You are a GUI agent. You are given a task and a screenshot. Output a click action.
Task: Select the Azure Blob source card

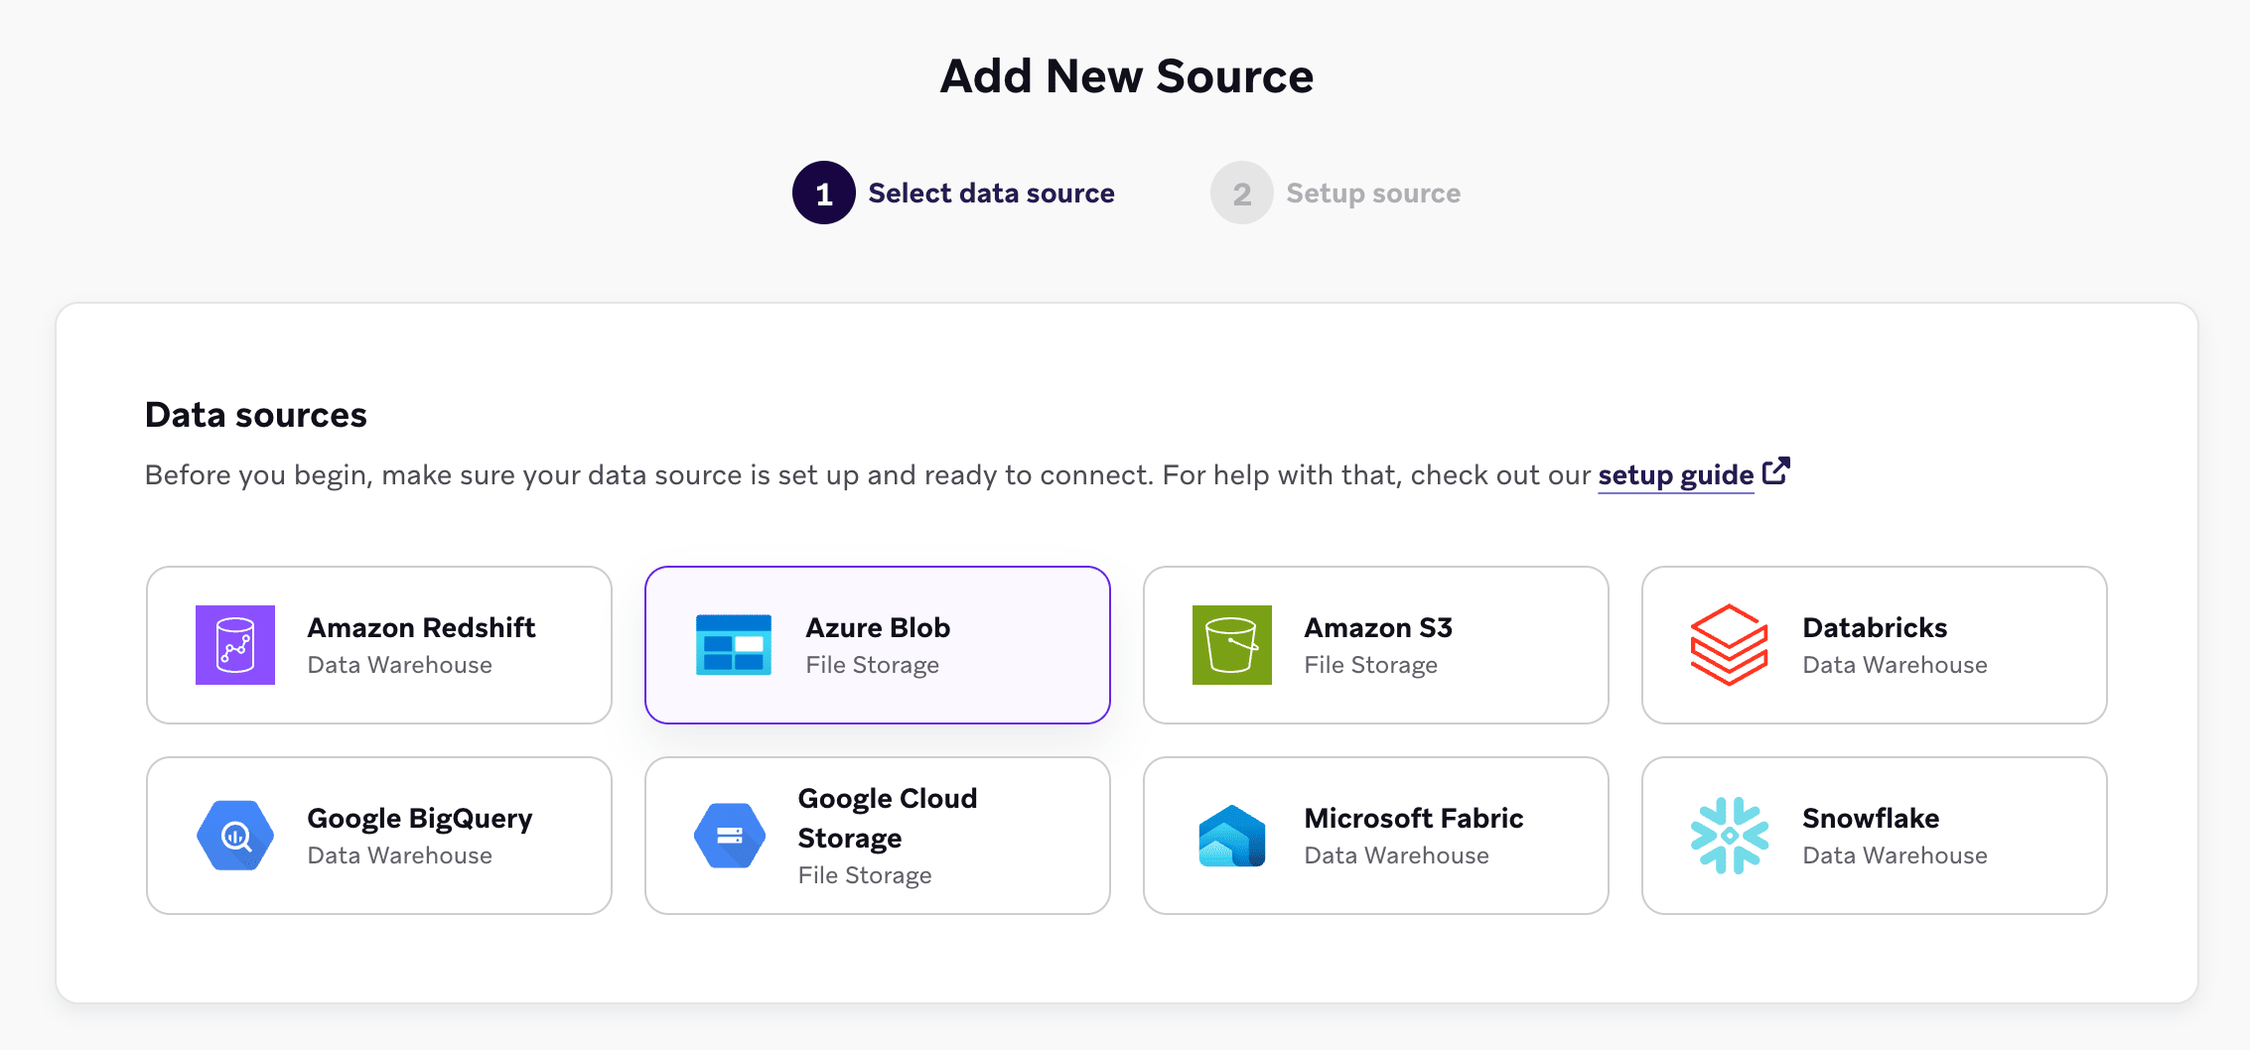[x=878, y=645]
